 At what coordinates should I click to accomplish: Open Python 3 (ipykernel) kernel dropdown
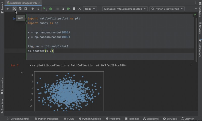(167, 9)
